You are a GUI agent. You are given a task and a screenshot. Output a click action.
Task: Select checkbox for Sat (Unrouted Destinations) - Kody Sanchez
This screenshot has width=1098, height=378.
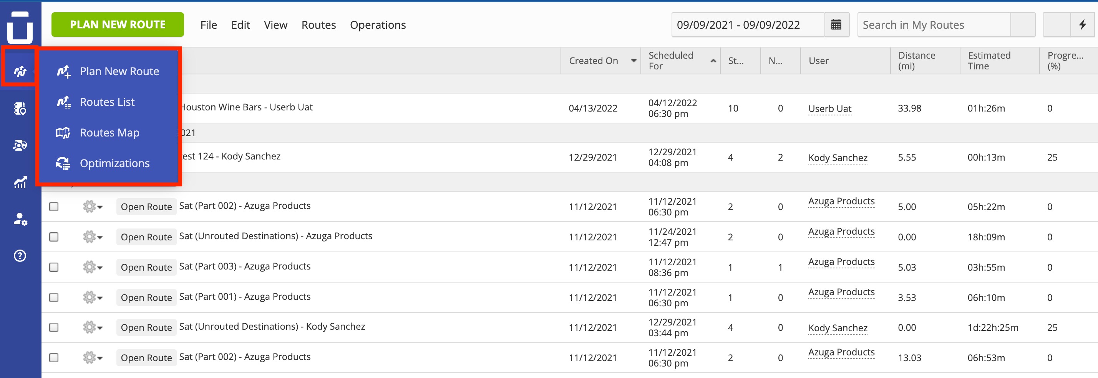[x=54, y=327]
